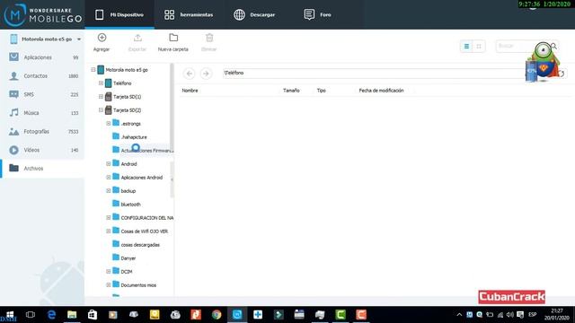Collapse the Tarjeta SD(2) node

101,109
